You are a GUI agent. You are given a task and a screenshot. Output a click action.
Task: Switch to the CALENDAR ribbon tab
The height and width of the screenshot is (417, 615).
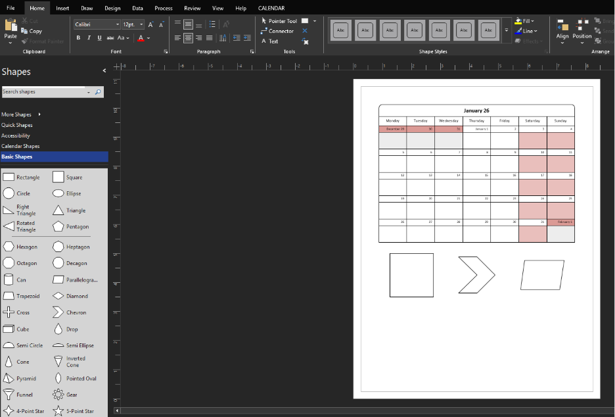click(x=271, y=8)
